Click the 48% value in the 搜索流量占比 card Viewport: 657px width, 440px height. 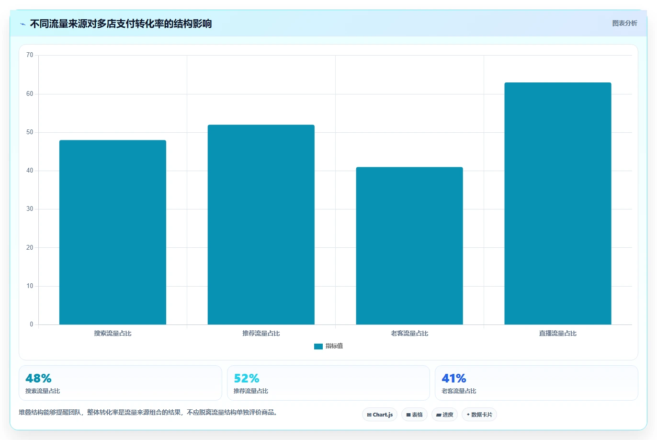pos(38,378)
